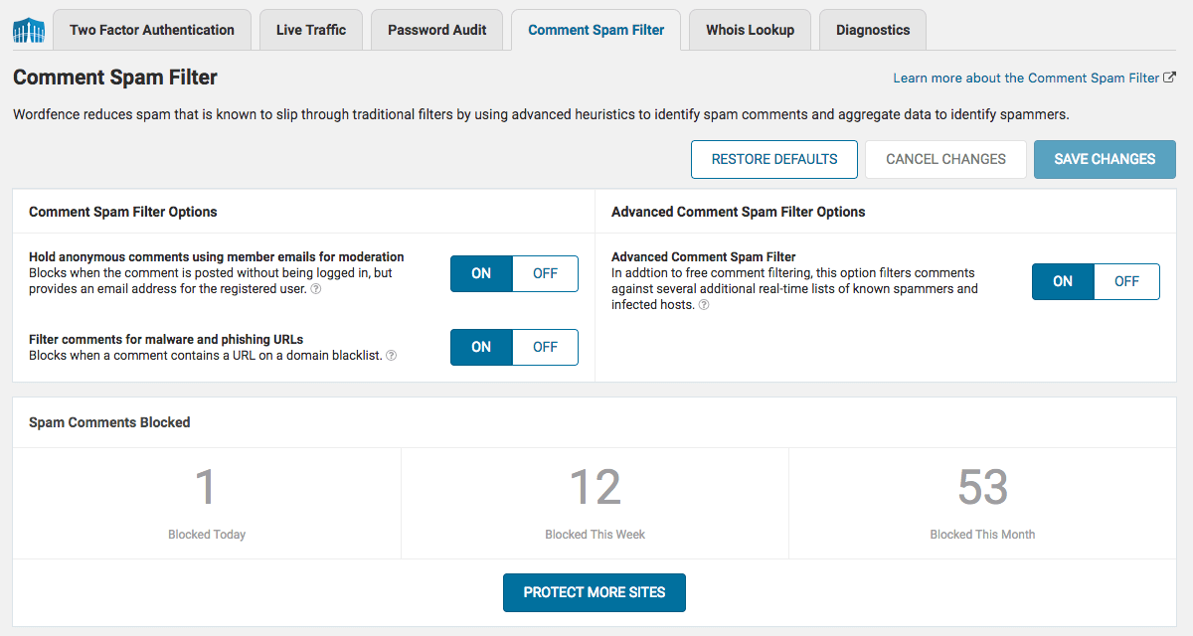
Task: Switch Advanced Comment Spam Filter to OFF
Action: click(x=1126, y=281)
